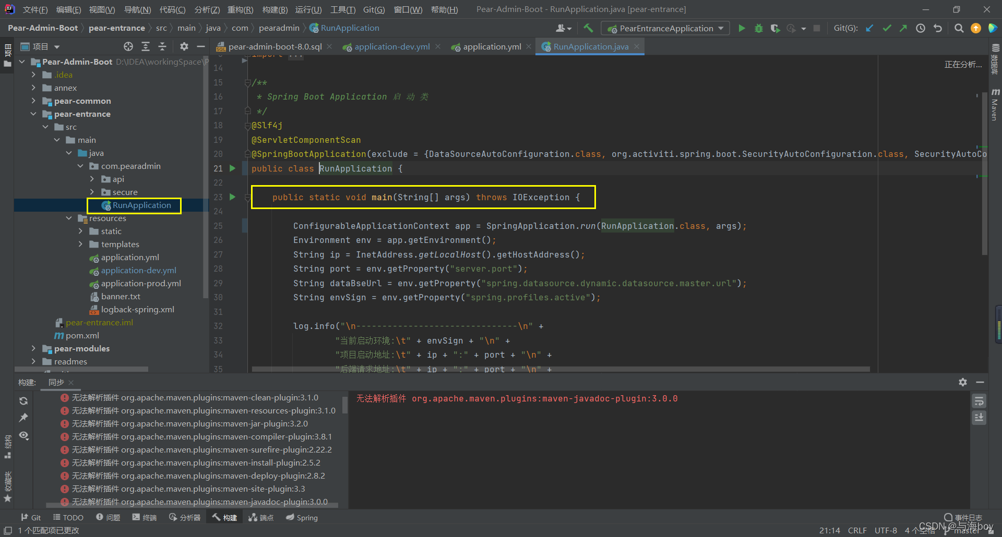Viewport: 1002px width, 537px height.
Task: Commit changes with the green checkmark
Action: [x=887, y=28]
